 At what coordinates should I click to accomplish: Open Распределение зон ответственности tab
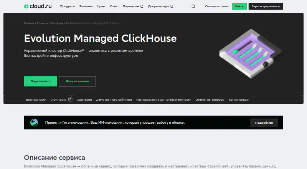[164, 99]
